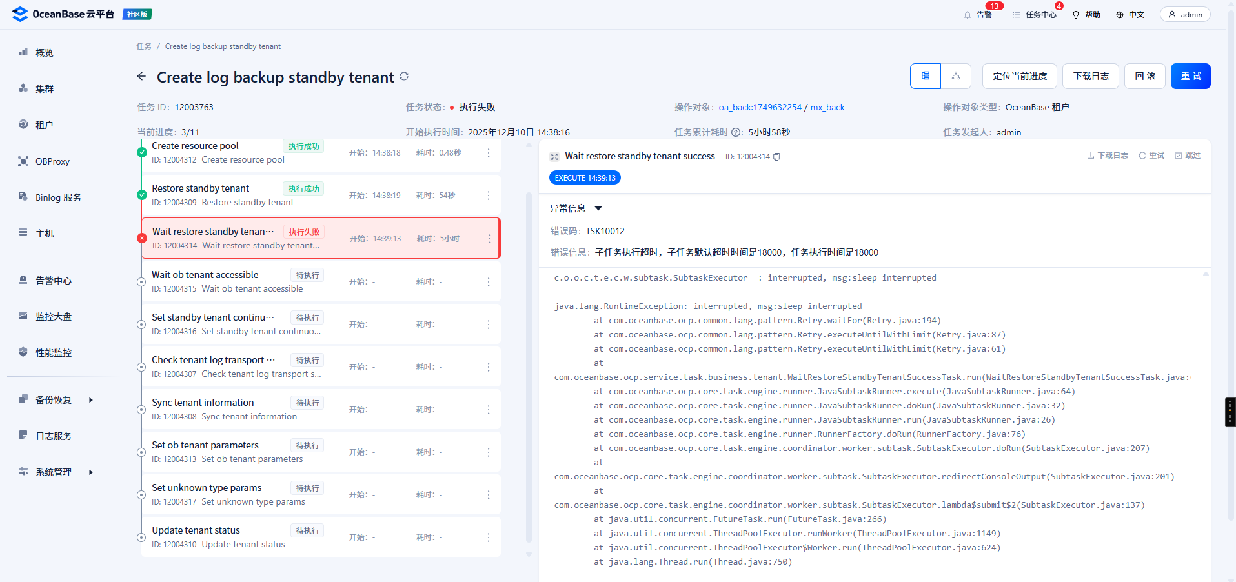Click the refresh icon next to title
The image size is (1236, 582).
coord(404,76)
